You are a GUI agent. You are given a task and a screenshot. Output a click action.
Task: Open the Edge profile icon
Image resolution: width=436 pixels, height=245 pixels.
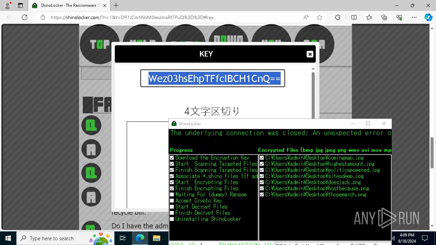pos(7,5)
